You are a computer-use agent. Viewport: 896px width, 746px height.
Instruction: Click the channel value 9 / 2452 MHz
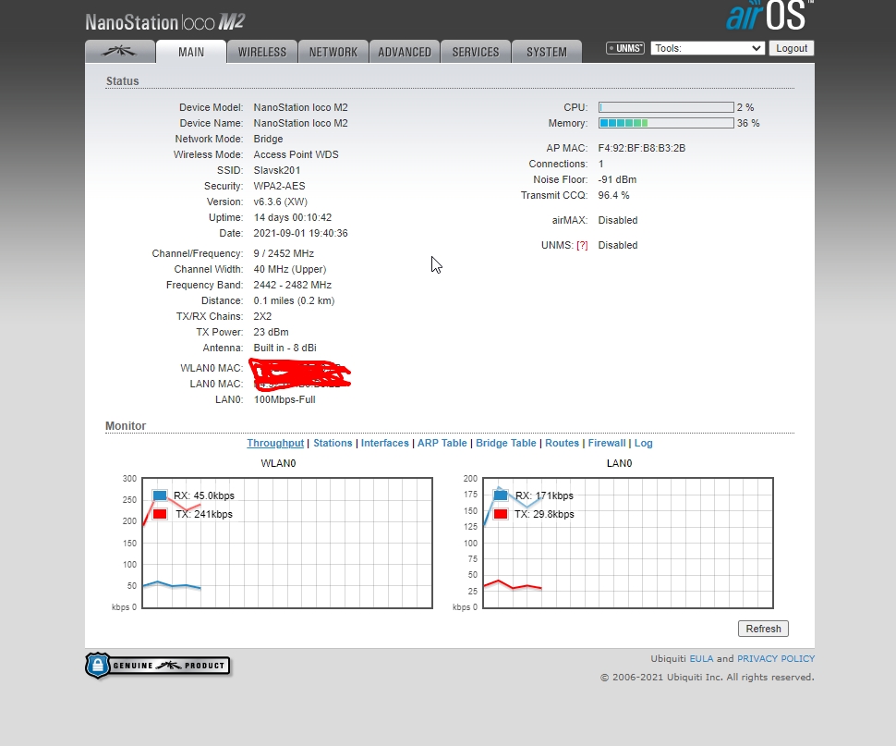[x=284, y=253]
